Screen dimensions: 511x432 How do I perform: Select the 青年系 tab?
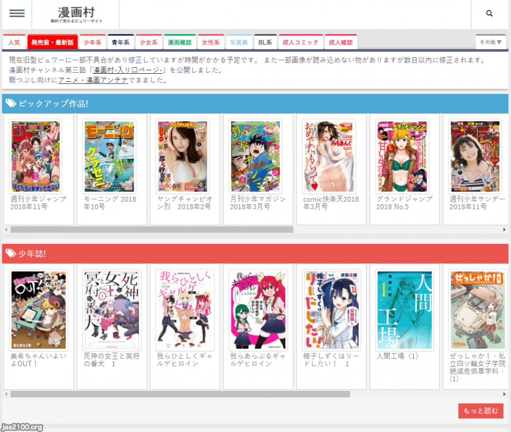(x=121, y=42)
